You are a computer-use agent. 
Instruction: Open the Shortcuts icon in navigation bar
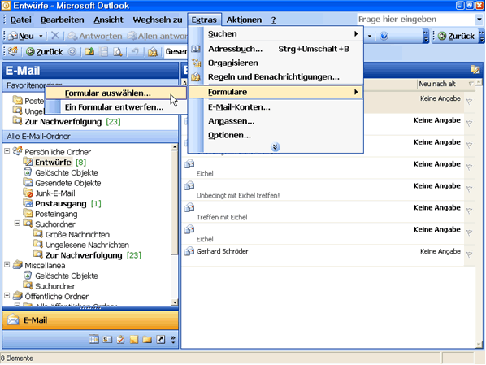(161, 340)
